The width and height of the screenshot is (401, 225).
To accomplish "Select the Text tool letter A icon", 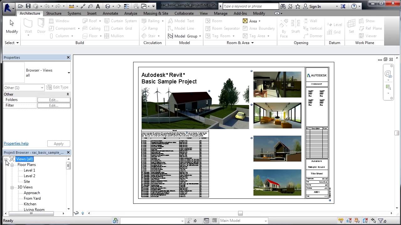I will (x=98, y=6).
